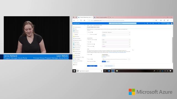Click the Cortana microphone icon
The height and width of the screenshot is (99, 177).
coord(101,71)
